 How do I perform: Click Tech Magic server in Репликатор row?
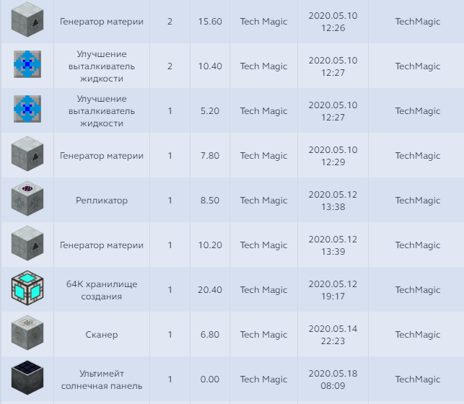coord(263,201)
